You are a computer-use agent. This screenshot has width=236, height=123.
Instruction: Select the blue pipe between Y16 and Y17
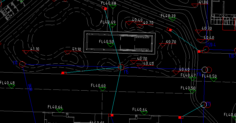pos(204,87)
